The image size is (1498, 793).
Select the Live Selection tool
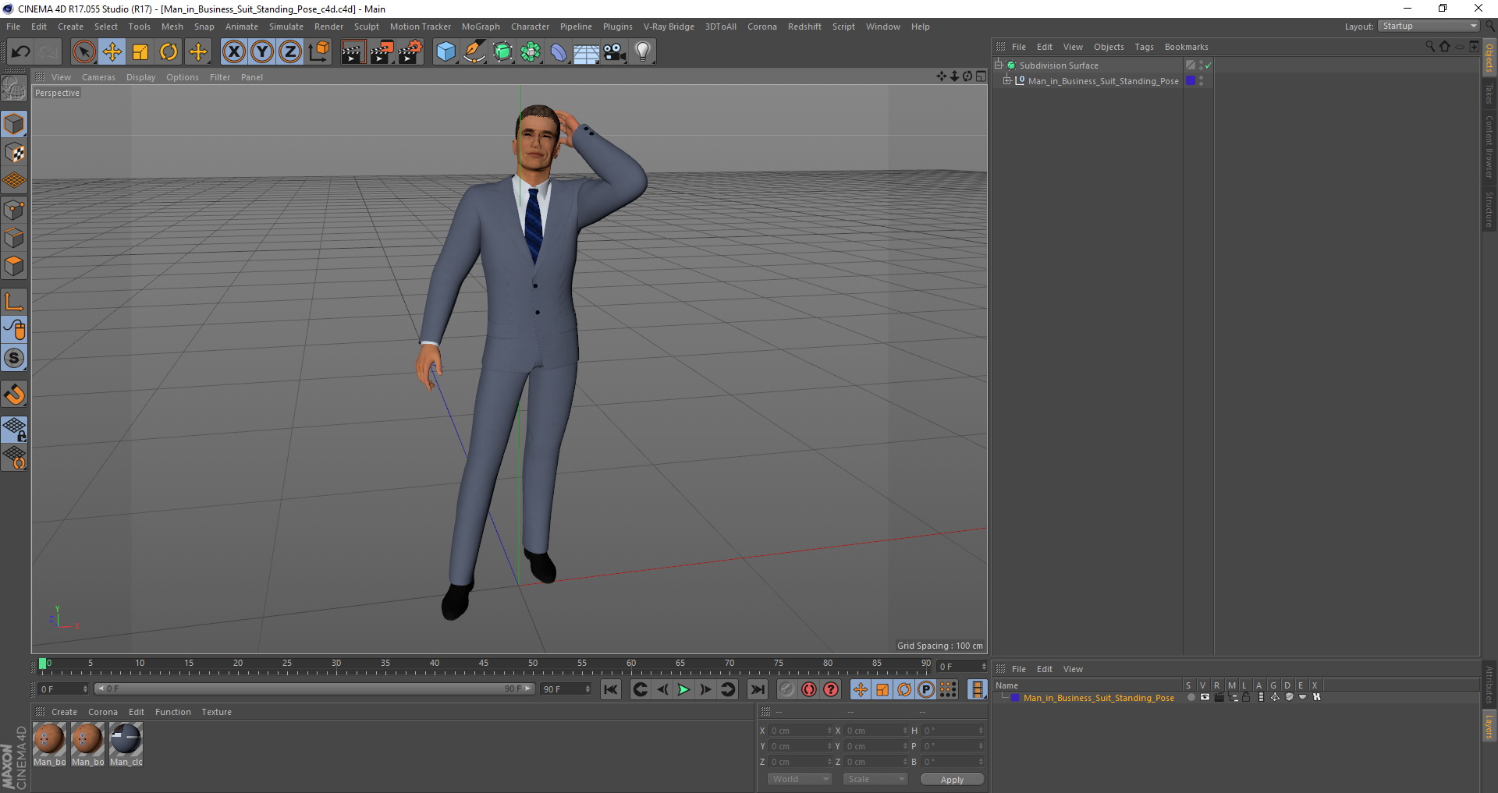pyautogui.click(x=83, y=52)
